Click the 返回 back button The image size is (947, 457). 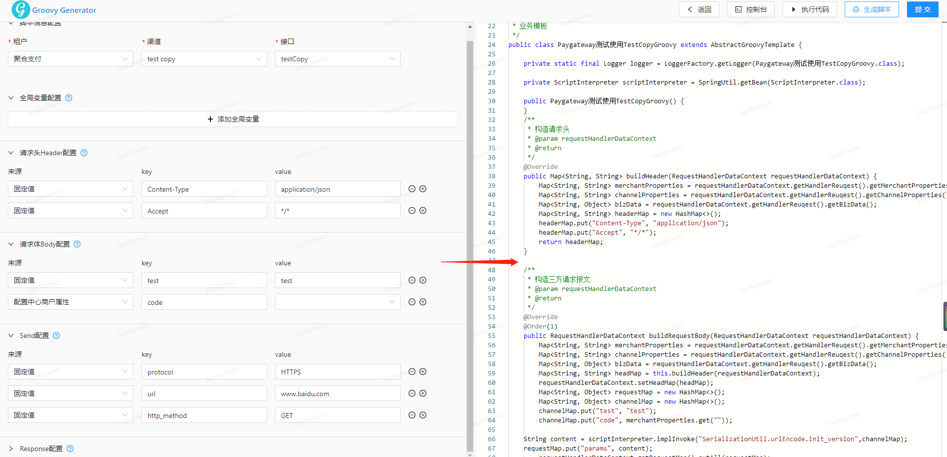(x=699, y=9)
